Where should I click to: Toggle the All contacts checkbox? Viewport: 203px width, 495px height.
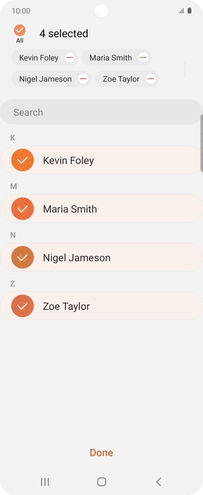pyautogui.click(x=20, y=30)
